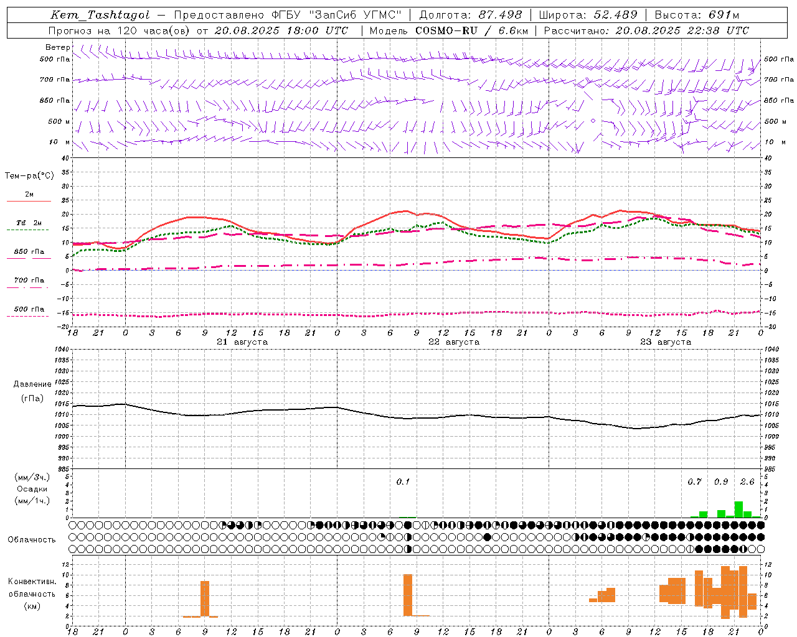Select the 'Долгота: 87.498' header value
Screen dimensions: 797x637
click(471, 15)
